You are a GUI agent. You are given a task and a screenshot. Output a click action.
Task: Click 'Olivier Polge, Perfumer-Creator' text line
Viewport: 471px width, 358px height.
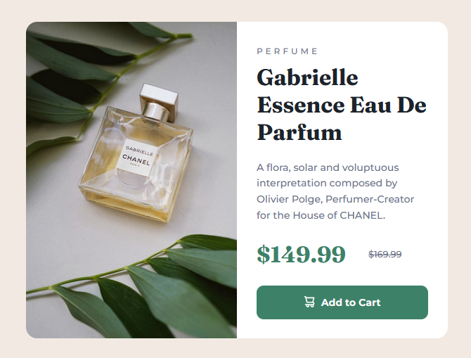pos(335,199)
